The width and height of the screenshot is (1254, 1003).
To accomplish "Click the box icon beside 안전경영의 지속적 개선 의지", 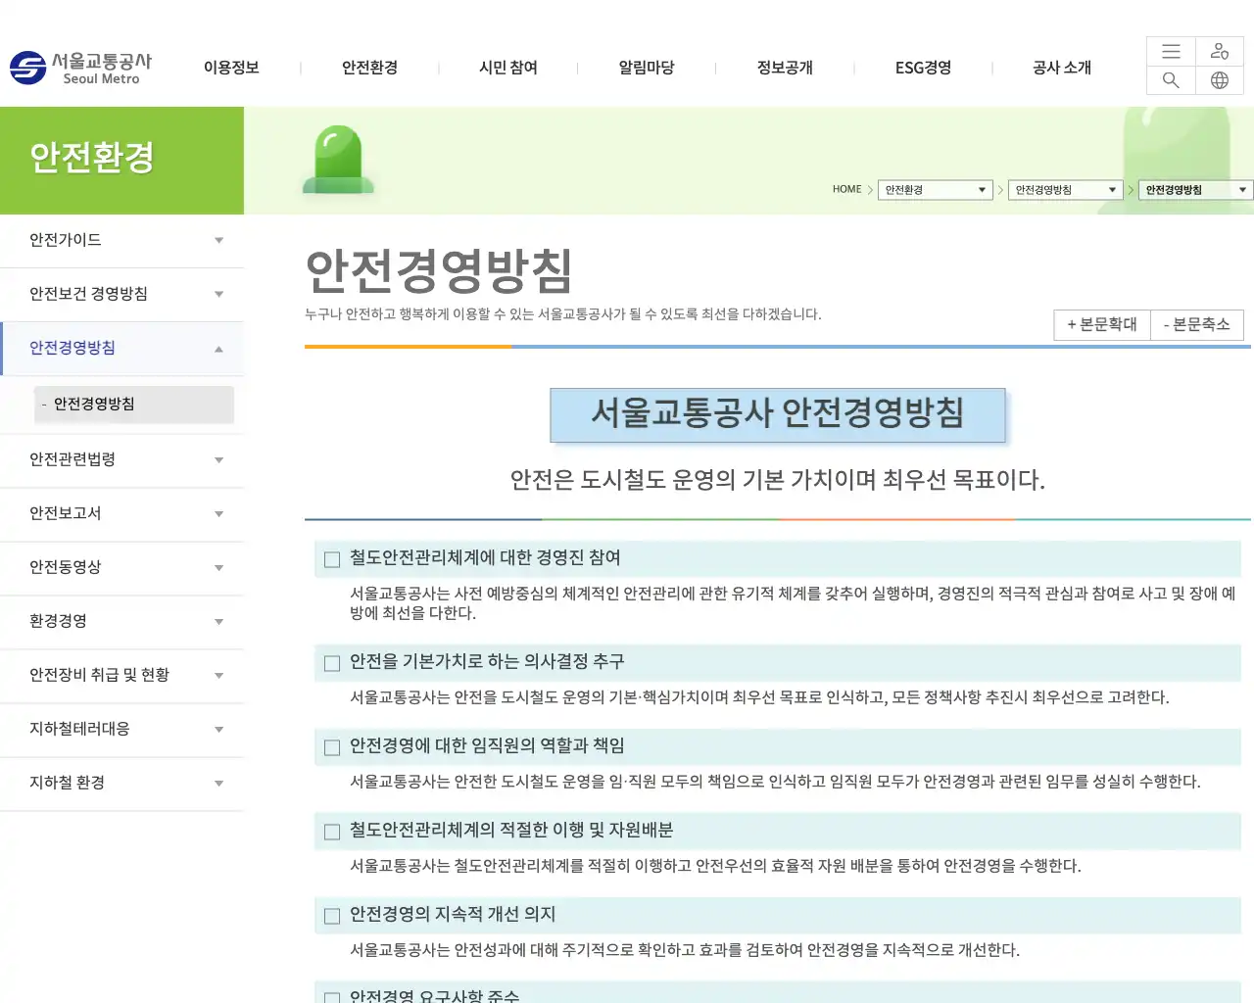I will tap(332, 916).
